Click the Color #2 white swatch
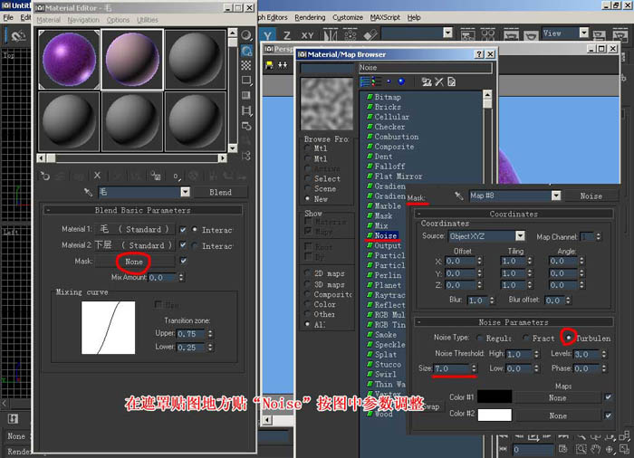The width and height of the screenshot is (634, 458). [x=495, y=415]
